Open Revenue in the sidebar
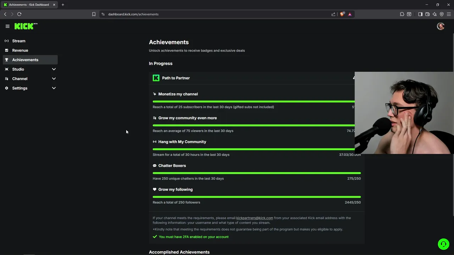Screen dimensions: 454x255 tap(20, 50)
